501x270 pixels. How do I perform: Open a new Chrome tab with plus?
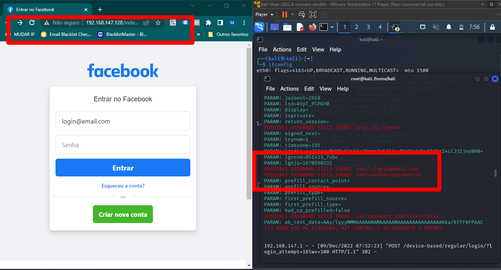click(x=100, y=10)
